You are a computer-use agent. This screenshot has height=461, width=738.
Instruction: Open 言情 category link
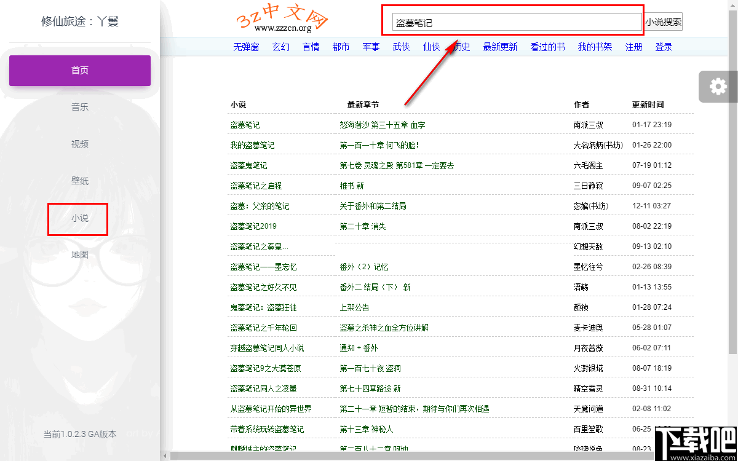point(311,47)
